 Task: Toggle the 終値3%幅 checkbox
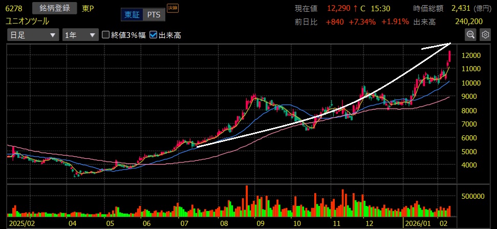[106, 35]
